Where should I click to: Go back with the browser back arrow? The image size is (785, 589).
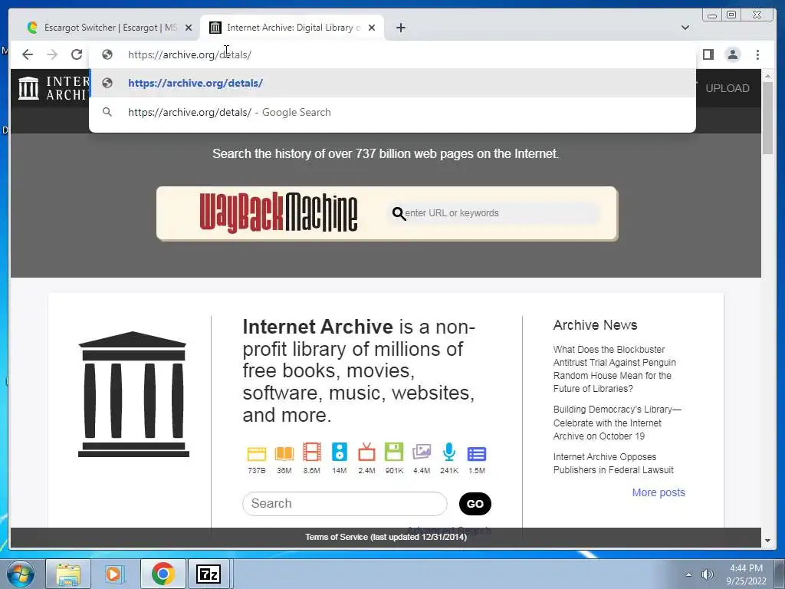point(28,54)
